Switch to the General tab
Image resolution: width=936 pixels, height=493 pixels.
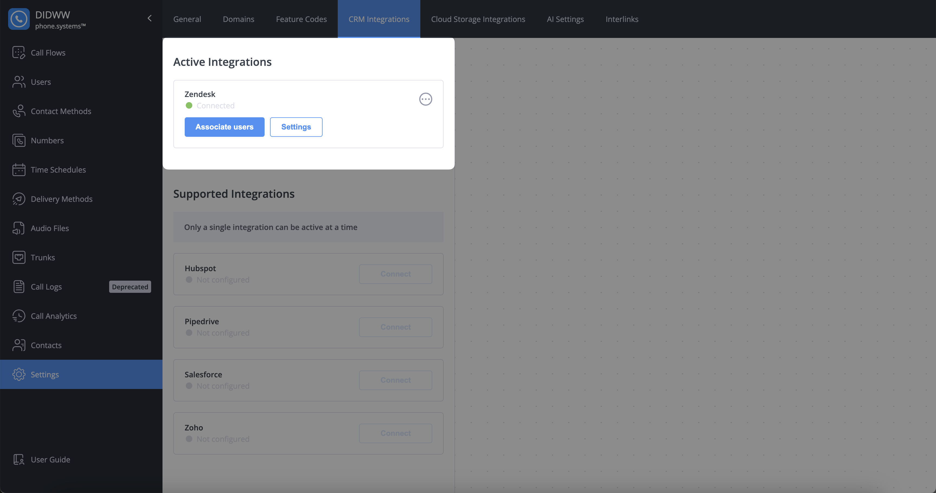pyautogui.click(x=187, y=19)
